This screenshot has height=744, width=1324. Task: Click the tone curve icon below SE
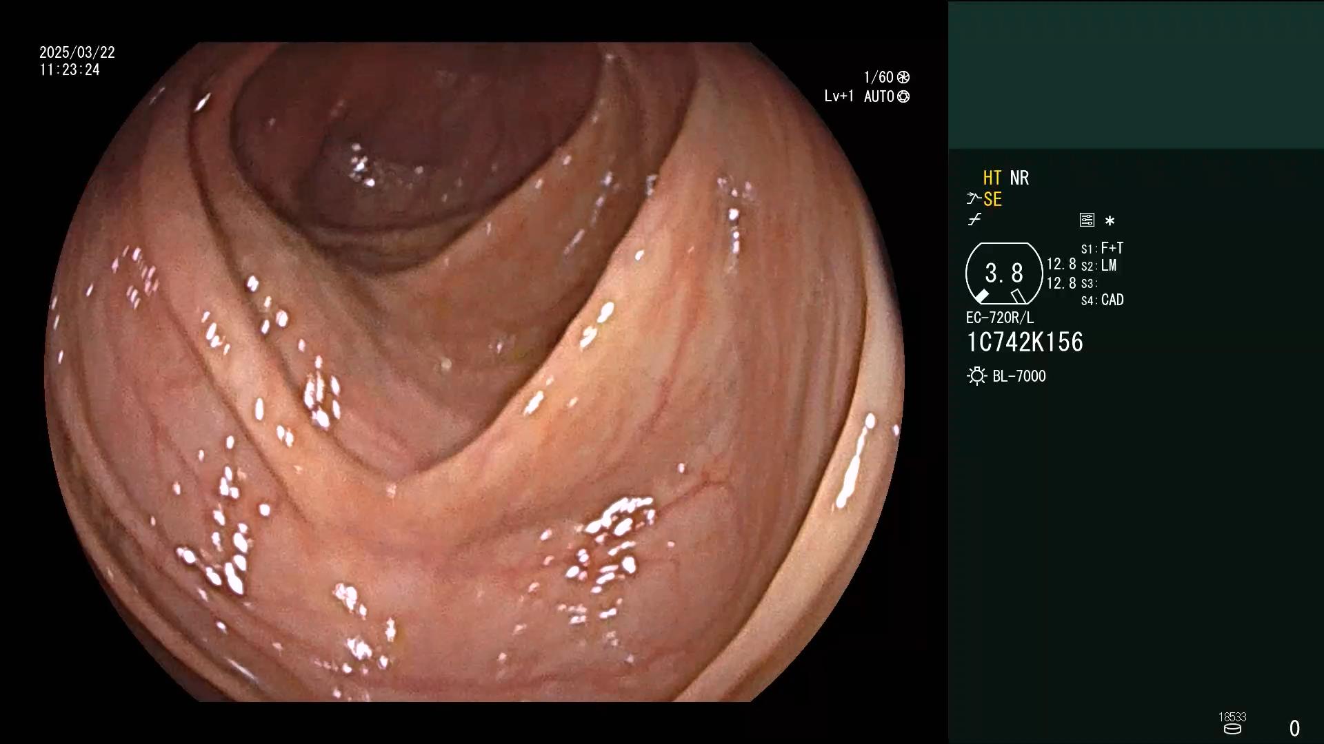click(x=974, y=220)
